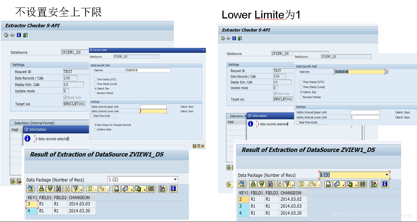The width and height of the screenshot is (417, 222).
Task: Display graphic chart icon in left result toolbar
Action: 162,189
